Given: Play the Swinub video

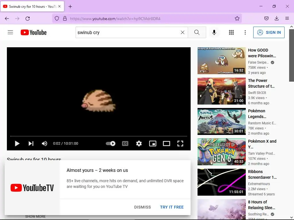Looking at the screenshot, I should click(x=17, y=144).
